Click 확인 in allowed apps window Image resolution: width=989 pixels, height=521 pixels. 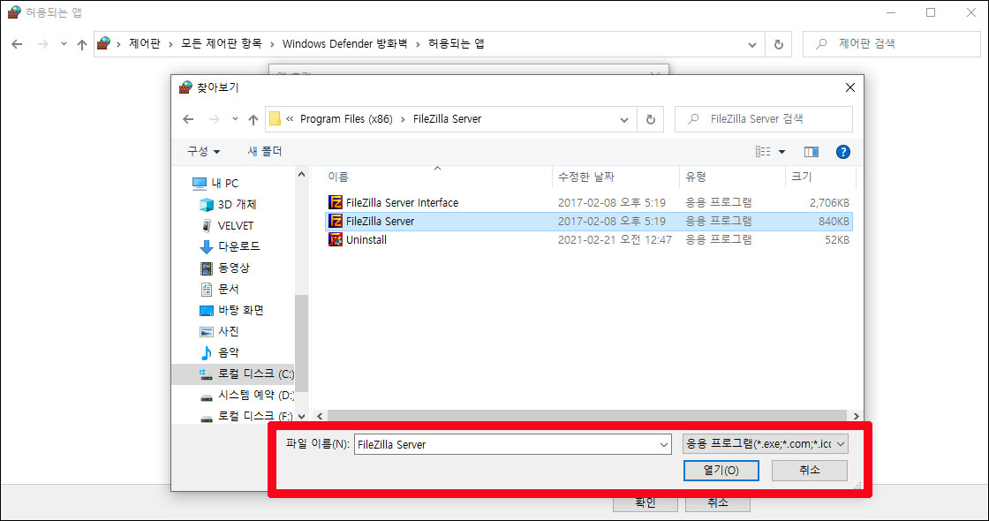tap(645, 502)
